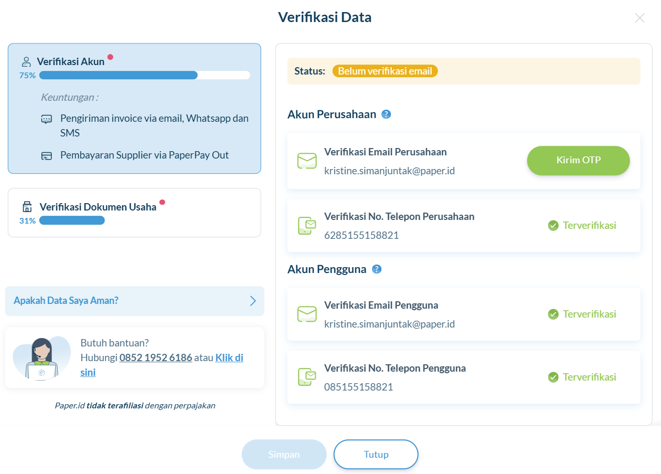Click the Simpan button
Image resolution: width=661 pixels, height=474 pixels.
click(x=284, y=454)
